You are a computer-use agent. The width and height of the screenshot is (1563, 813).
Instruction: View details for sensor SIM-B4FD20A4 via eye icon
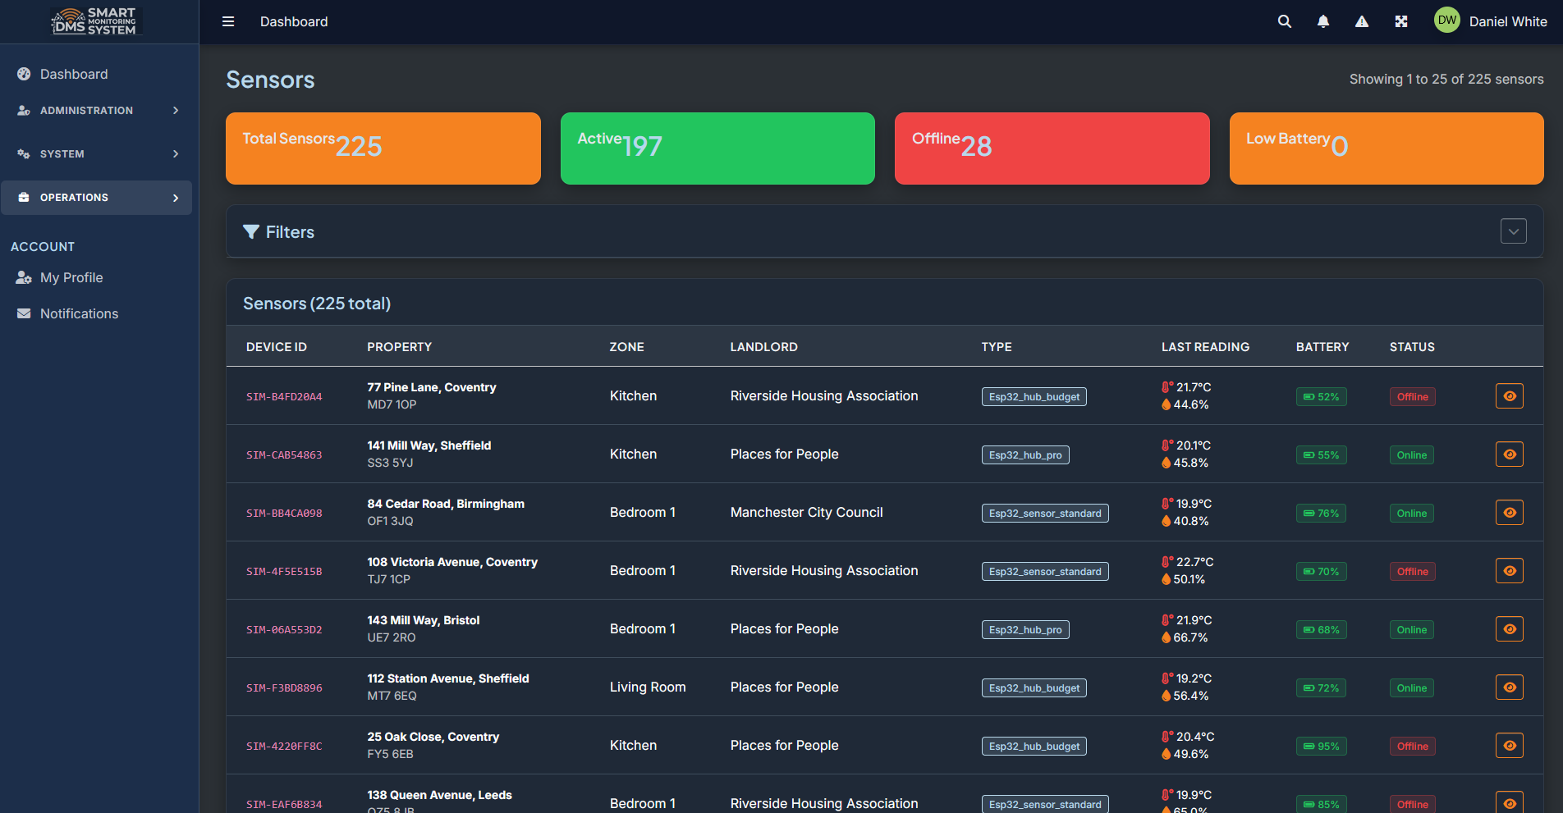click(1510, 395)
